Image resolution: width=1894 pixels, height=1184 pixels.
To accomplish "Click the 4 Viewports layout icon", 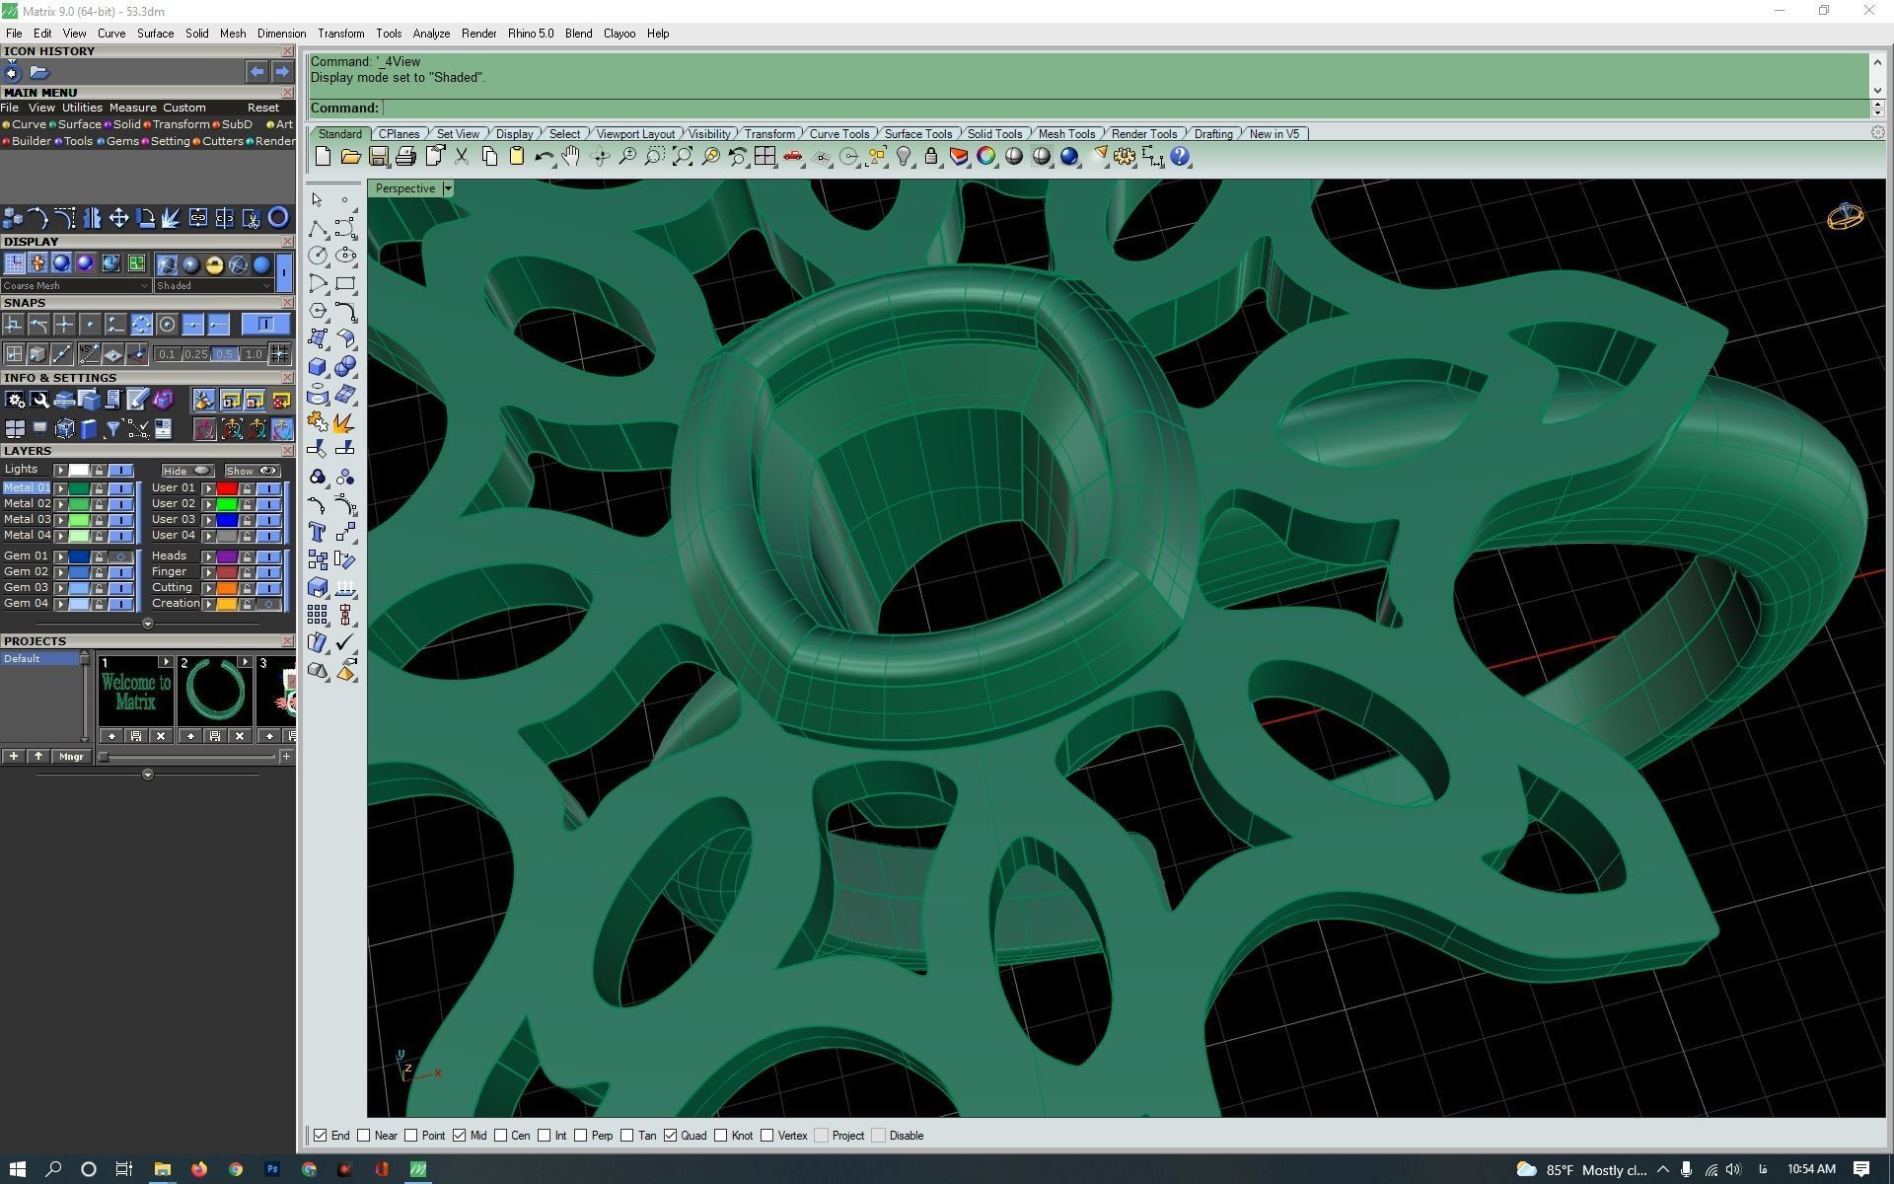I will [x=765, y=156].
